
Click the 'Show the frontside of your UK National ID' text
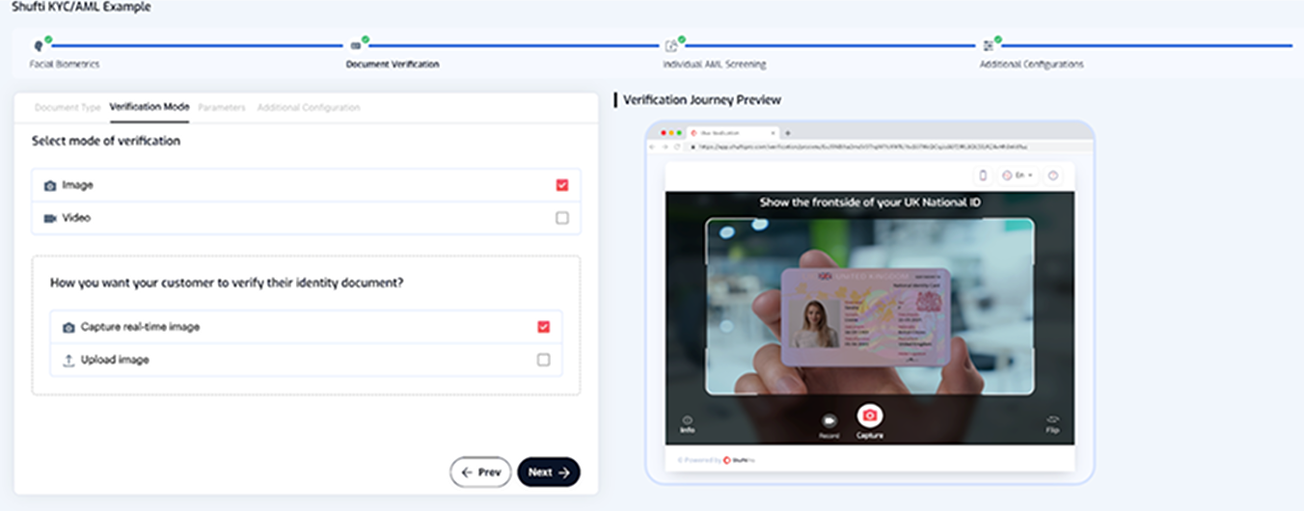point(870,202)
